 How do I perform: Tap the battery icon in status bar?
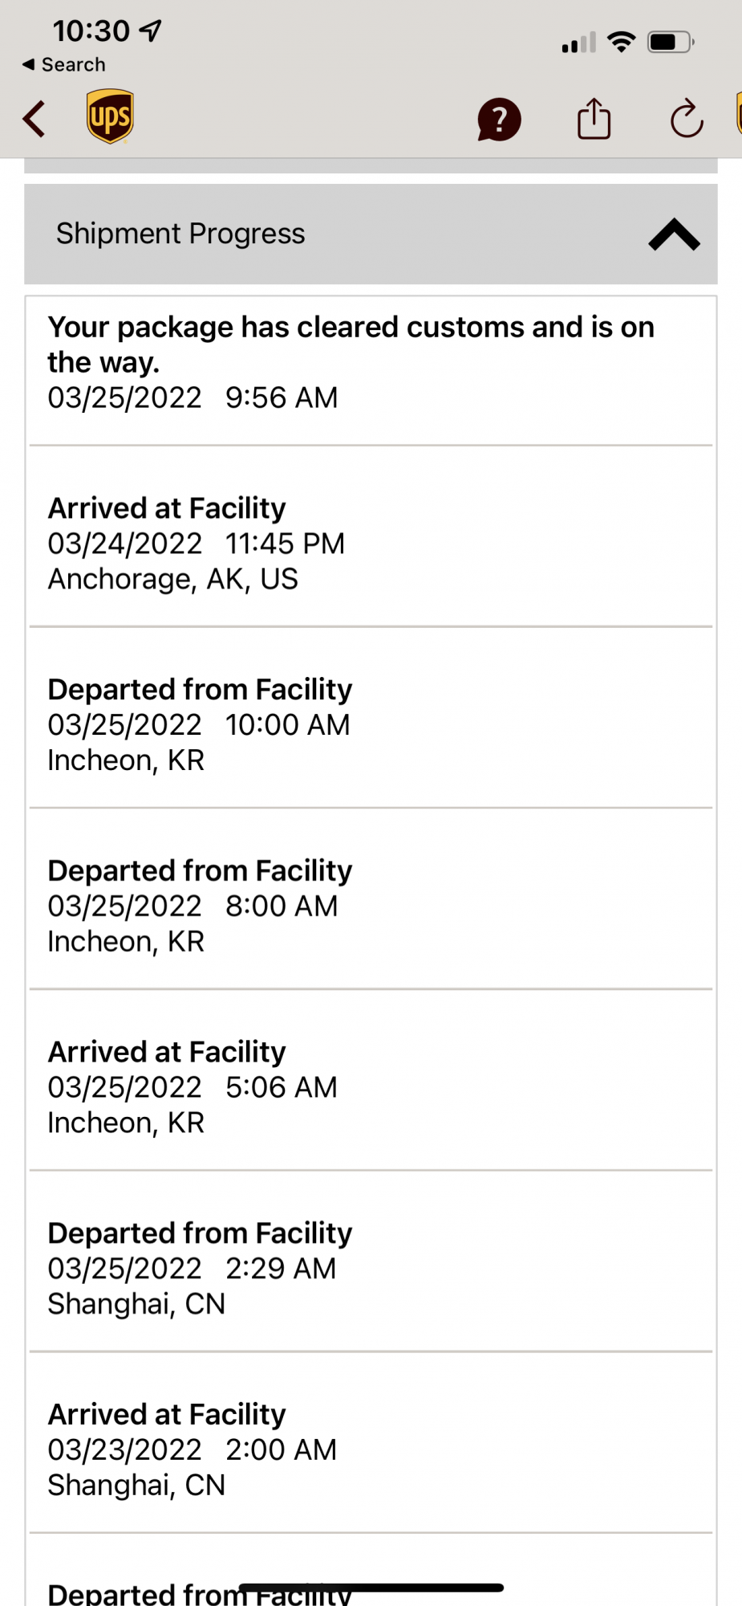point(671,42)
